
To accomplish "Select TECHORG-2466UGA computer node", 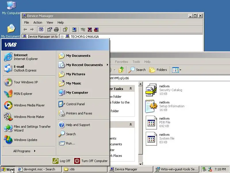I will 85,37.
